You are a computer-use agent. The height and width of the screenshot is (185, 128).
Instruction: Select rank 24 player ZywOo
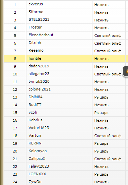coord(35,182)
